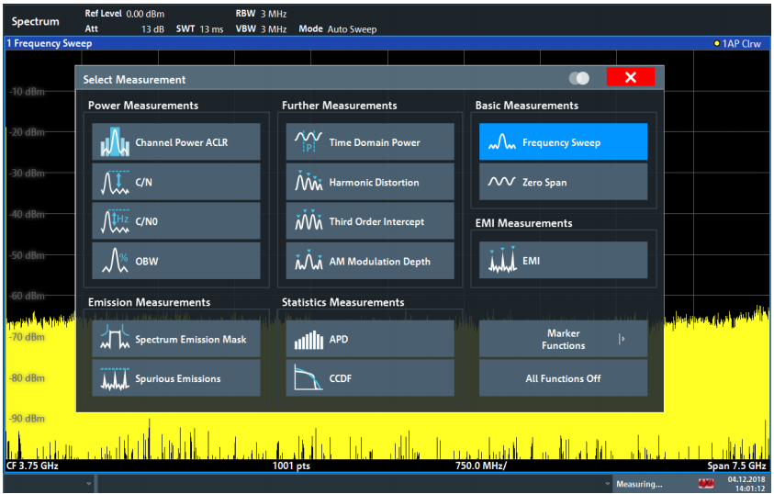Toggle the dialog transparency switch

[x=579, y=78]
